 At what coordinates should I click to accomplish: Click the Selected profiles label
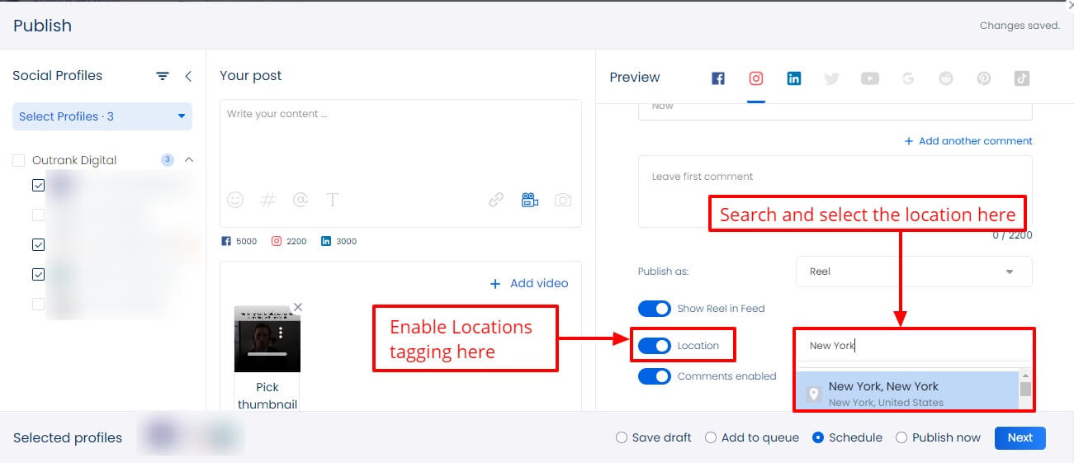point(68,438)
